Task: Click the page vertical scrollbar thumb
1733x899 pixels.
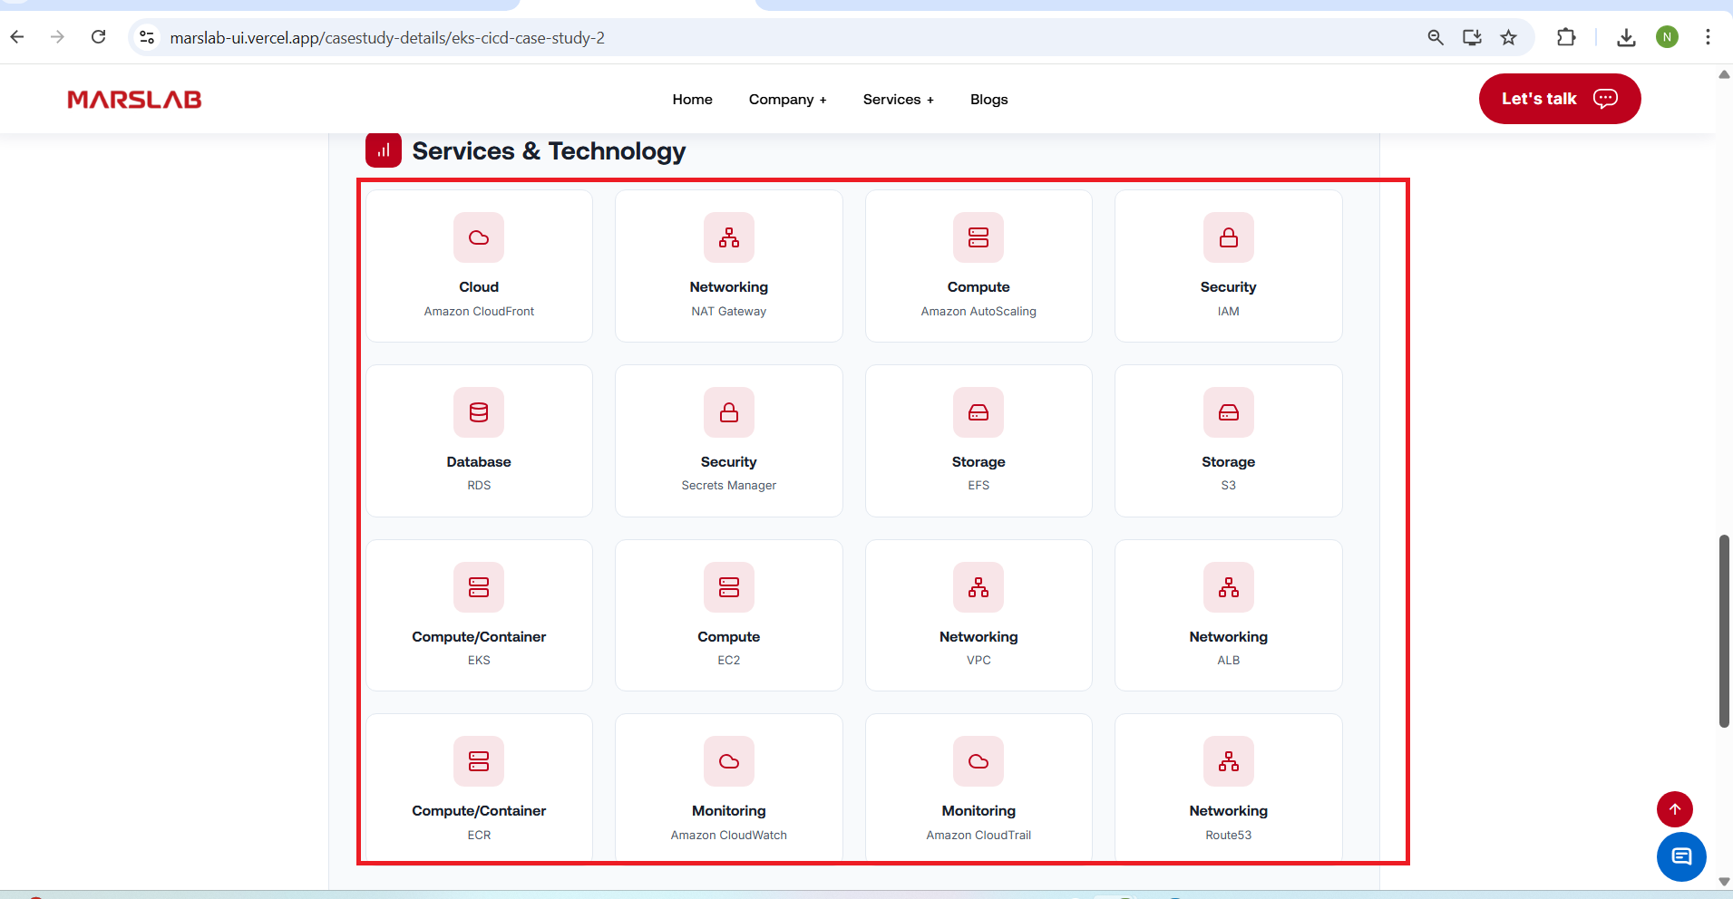Action: [1724, 630]
